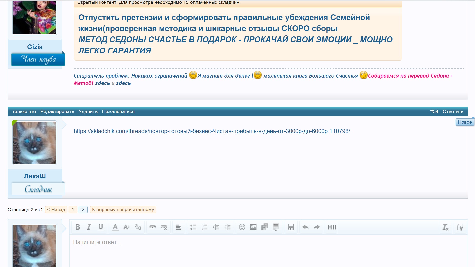
Task: Undo the last edit in the editor
Action: [305, 227]
